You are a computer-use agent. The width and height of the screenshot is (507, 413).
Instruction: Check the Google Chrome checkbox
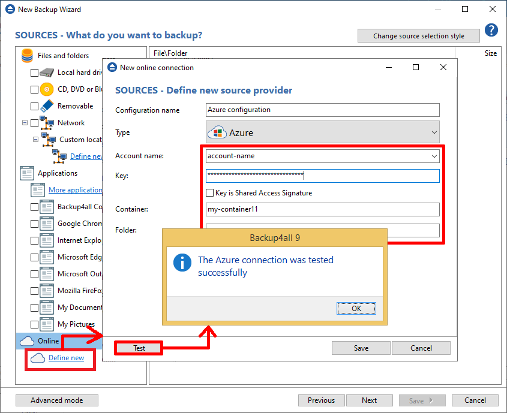point(34,224)
